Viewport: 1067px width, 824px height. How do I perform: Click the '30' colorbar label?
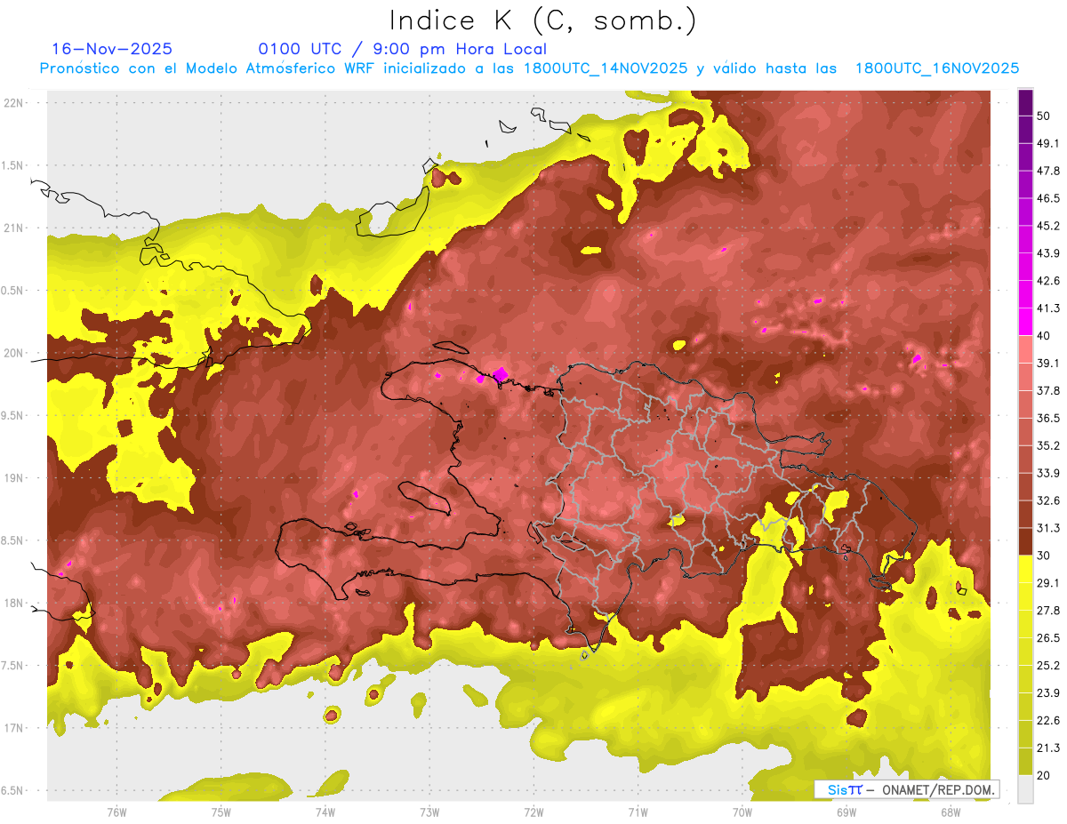(1045, 556)
